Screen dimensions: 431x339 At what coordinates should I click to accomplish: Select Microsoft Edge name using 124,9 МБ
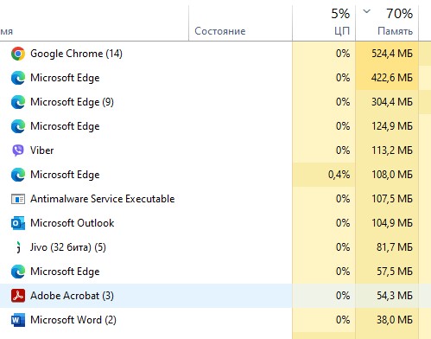tap(65, 126)
